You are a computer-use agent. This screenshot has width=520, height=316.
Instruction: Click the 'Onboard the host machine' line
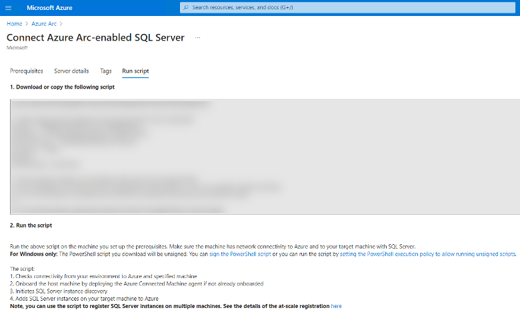coord(137,283)
